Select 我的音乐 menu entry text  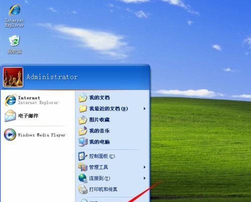(99, 131)
